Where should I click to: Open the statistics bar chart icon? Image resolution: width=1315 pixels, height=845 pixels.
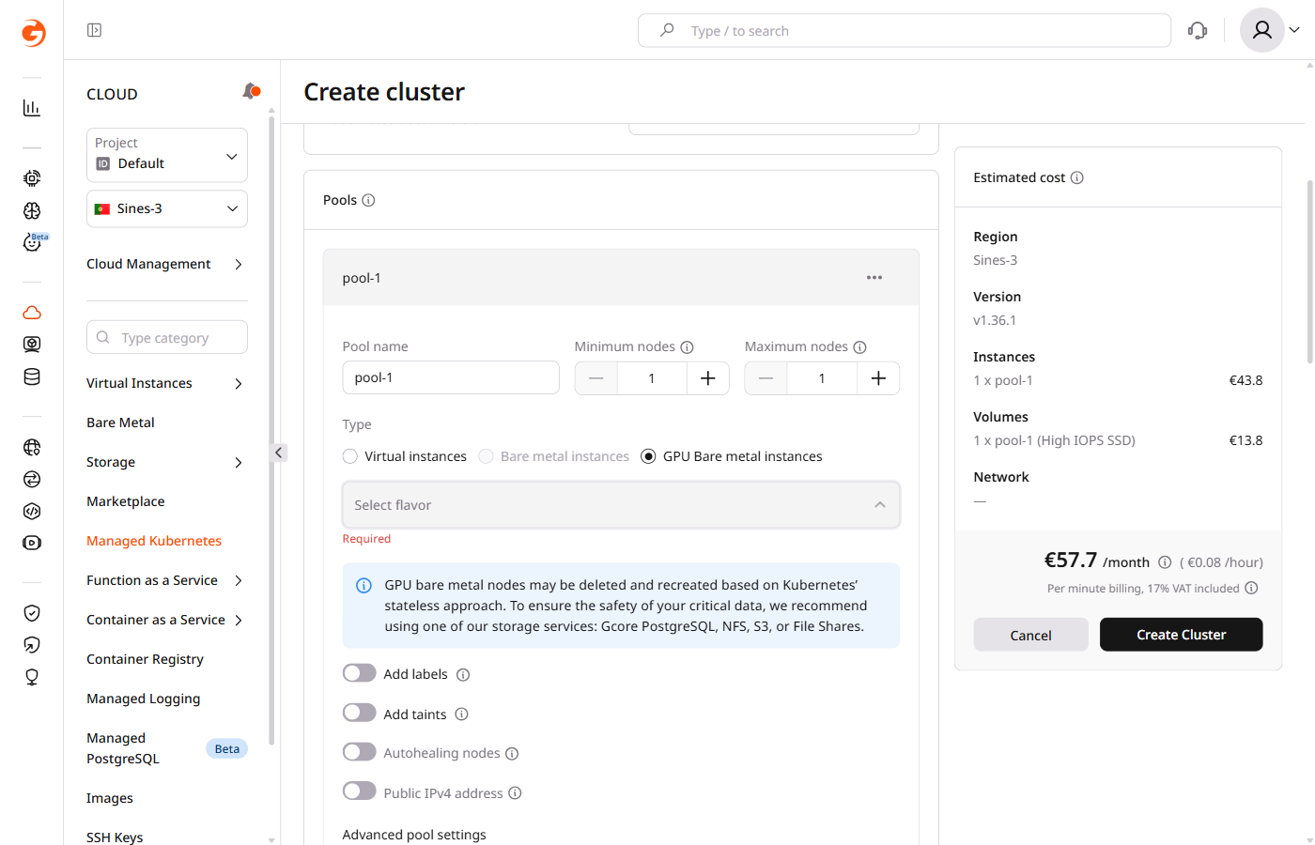[32, 108]
